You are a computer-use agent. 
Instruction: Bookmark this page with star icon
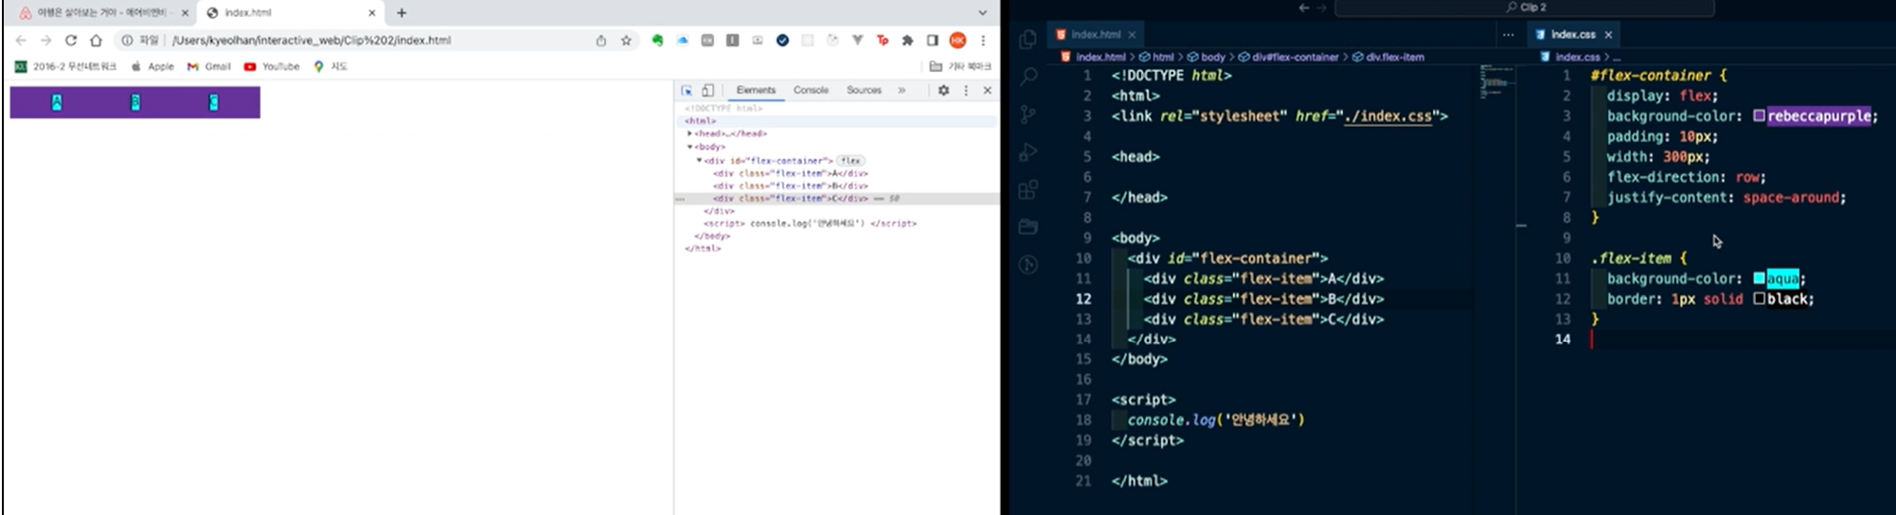pyautogui.click(x=626, y=41)
